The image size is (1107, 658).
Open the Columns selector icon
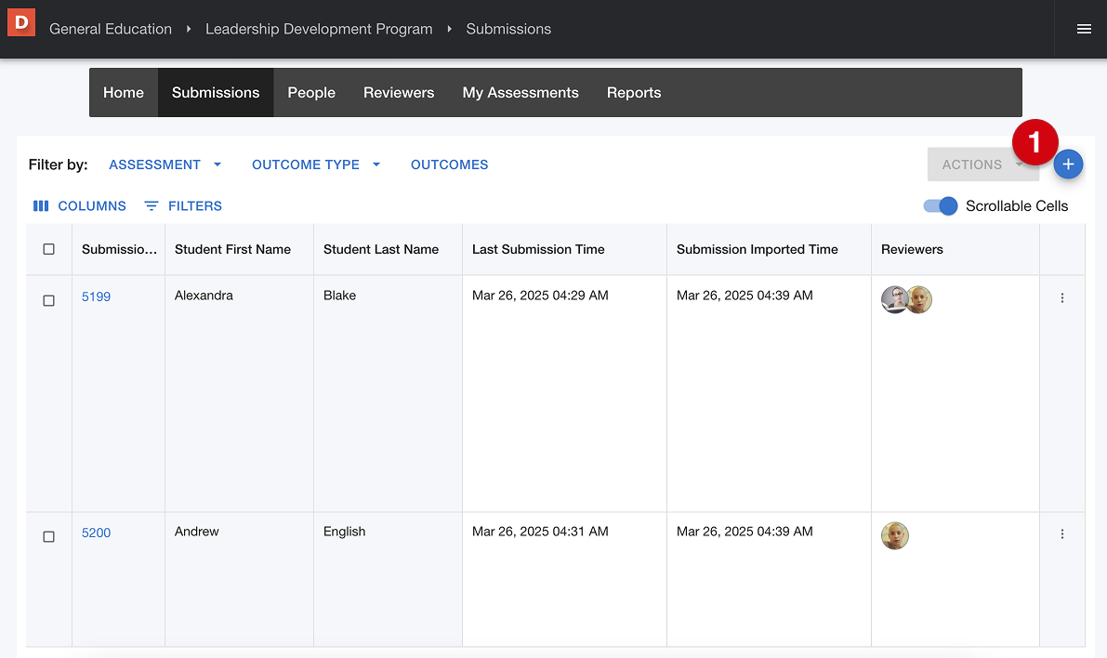click(x=41, y=206)
